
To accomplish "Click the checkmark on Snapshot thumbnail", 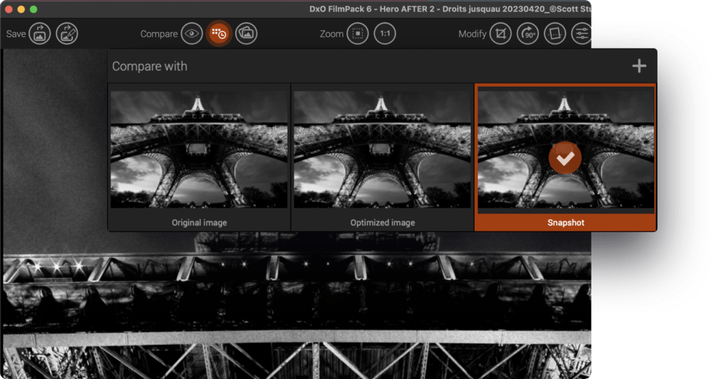I will [x=565, y=159].
